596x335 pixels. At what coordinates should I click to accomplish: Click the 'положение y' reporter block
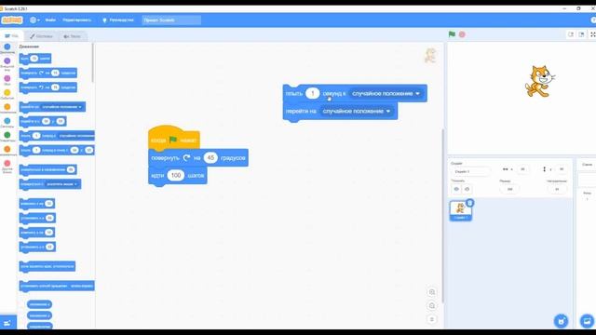click(x=39, y=315)
